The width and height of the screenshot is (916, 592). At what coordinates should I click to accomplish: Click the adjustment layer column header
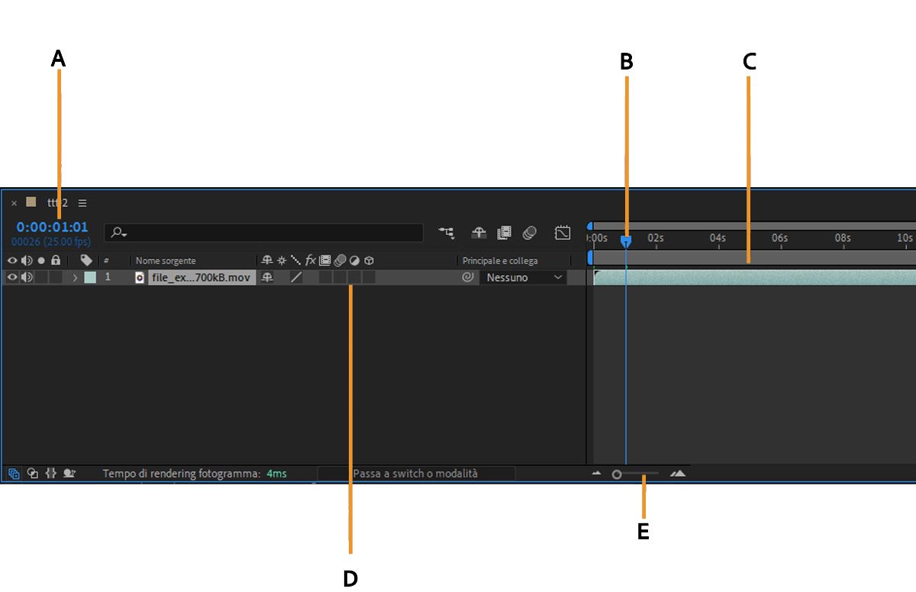[x=355, y=260]
